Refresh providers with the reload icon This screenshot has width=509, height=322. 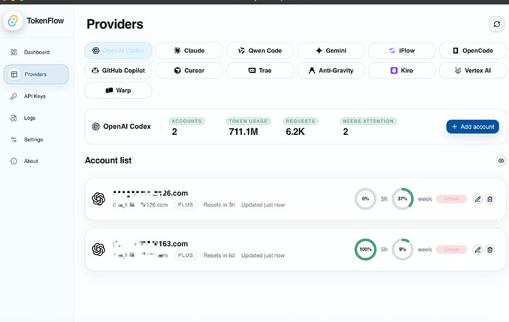pos(496,24)
